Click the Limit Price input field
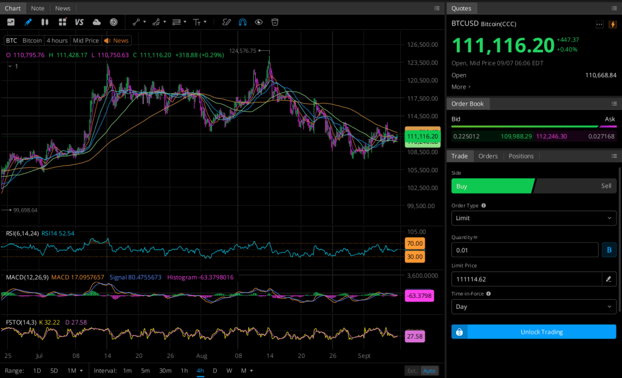 [x=525, y=279]
